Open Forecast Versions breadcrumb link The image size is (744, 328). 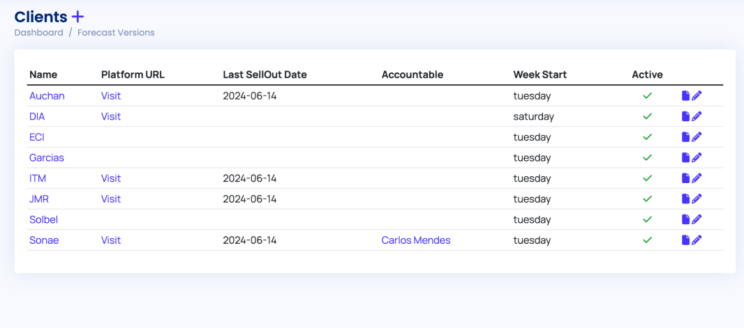point(116,33)
